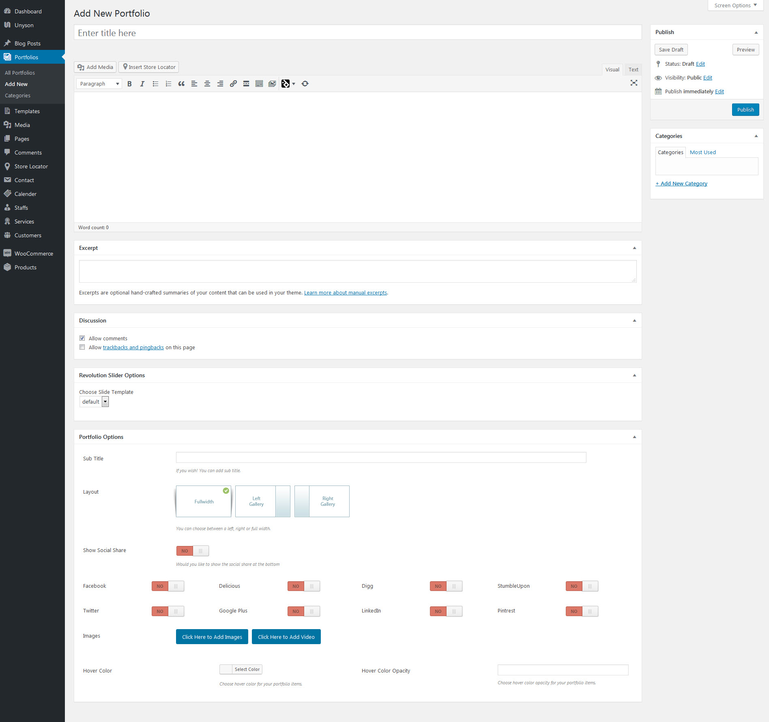
Task: Click the Insert Read More tag icon
Action: click(246, 84)
